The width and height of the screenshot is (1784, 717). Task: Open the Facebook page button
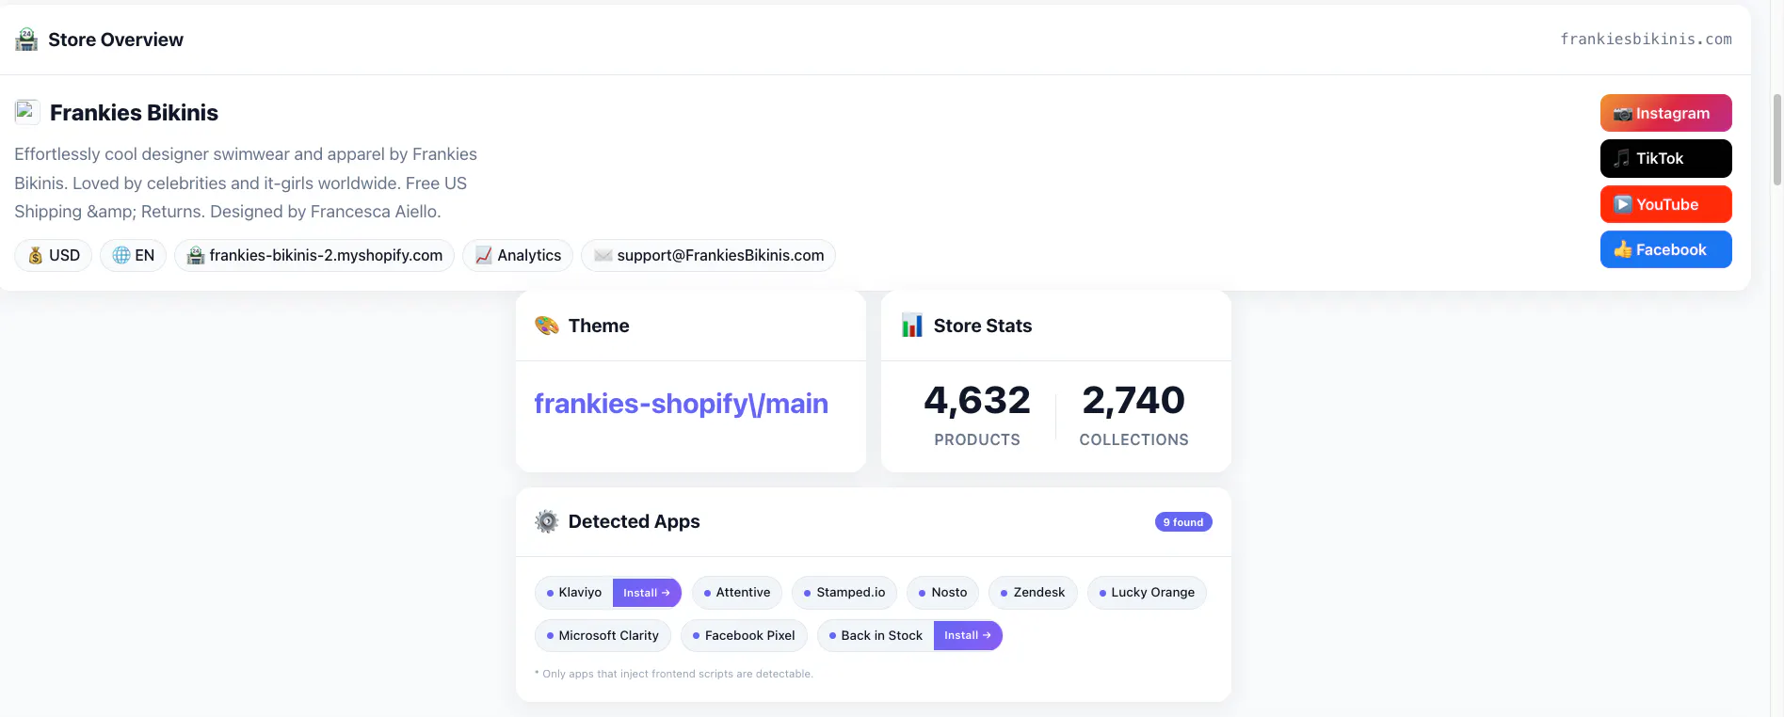(x=1665, y=249)
